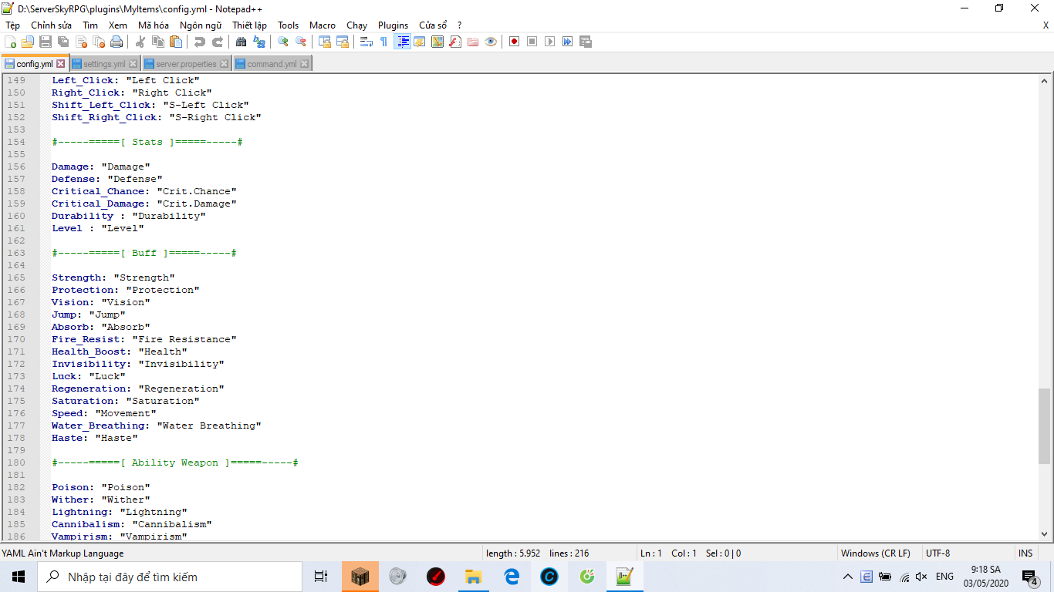Toggle the Monitoring eye icon
Image resolution: width=1054 pixels, height=592 pixels.
click(x=491, y=42)
